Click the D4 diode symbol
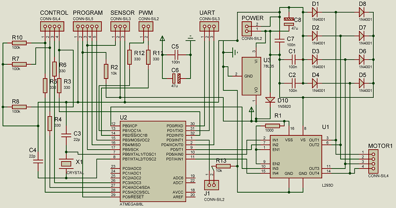The height and width of the screenshot is (208, 396). point(315,83)
